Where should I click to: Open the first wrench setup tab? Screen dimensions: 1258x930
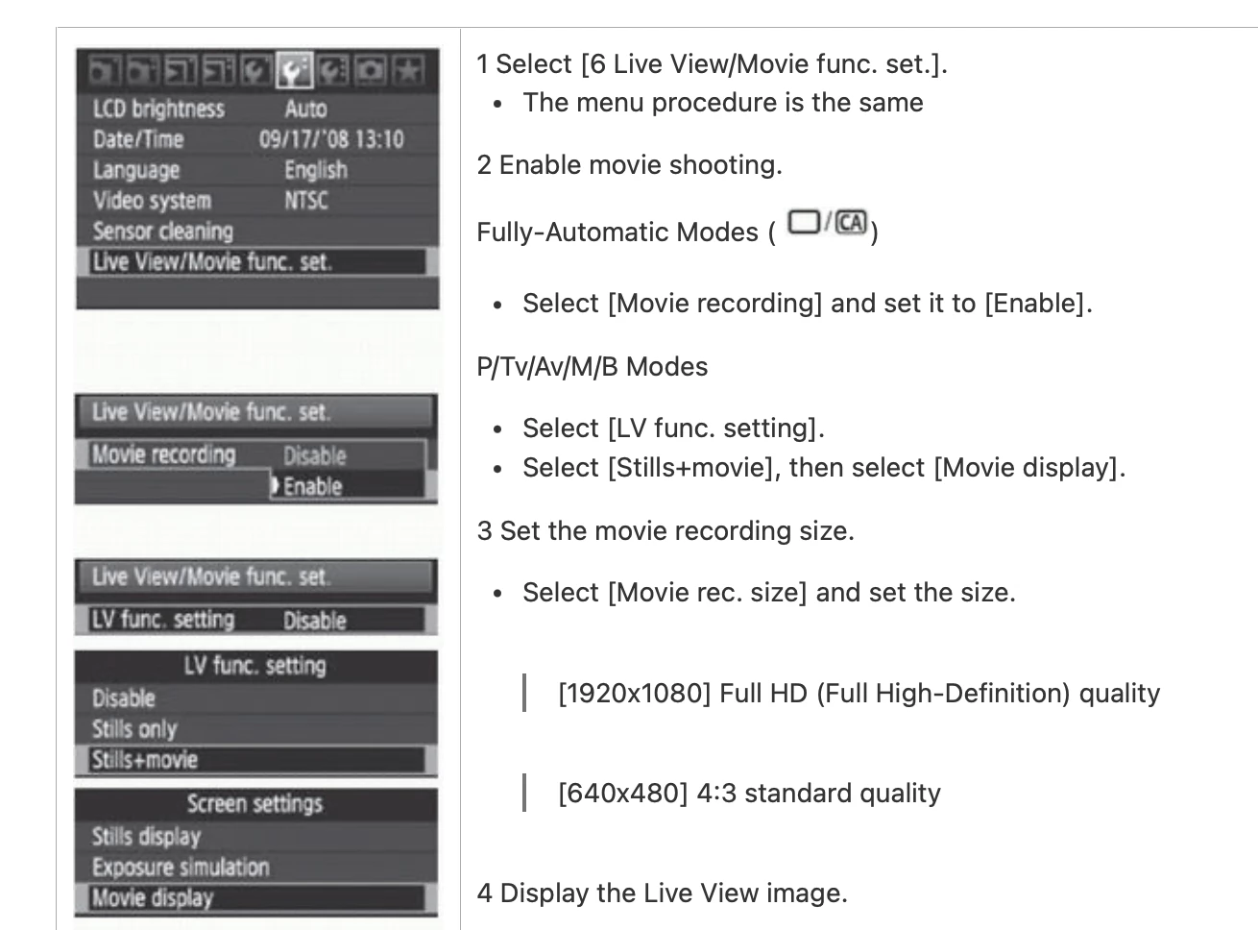(x=256, y=70)
